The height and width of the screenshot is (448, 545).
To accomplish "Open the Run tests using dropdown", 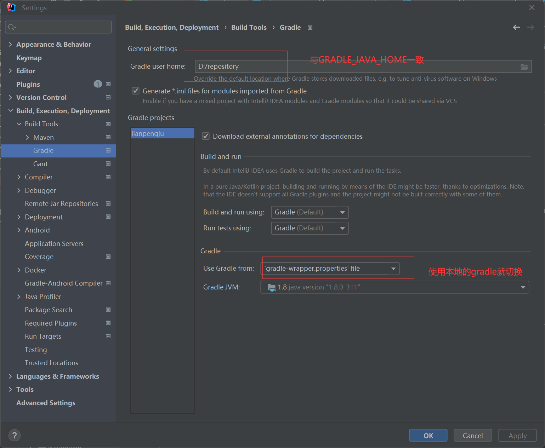I will pyautogui.click(x=310, y=228).
